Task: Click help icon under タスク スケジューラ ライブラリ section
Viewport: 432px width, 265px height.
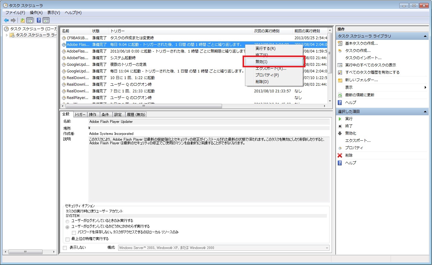Action: 340,103
